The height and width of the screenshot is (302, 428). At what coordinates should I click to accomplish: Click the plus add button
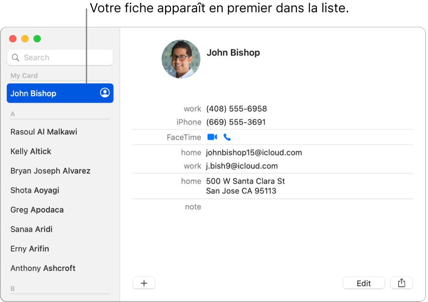click(144, 283)
